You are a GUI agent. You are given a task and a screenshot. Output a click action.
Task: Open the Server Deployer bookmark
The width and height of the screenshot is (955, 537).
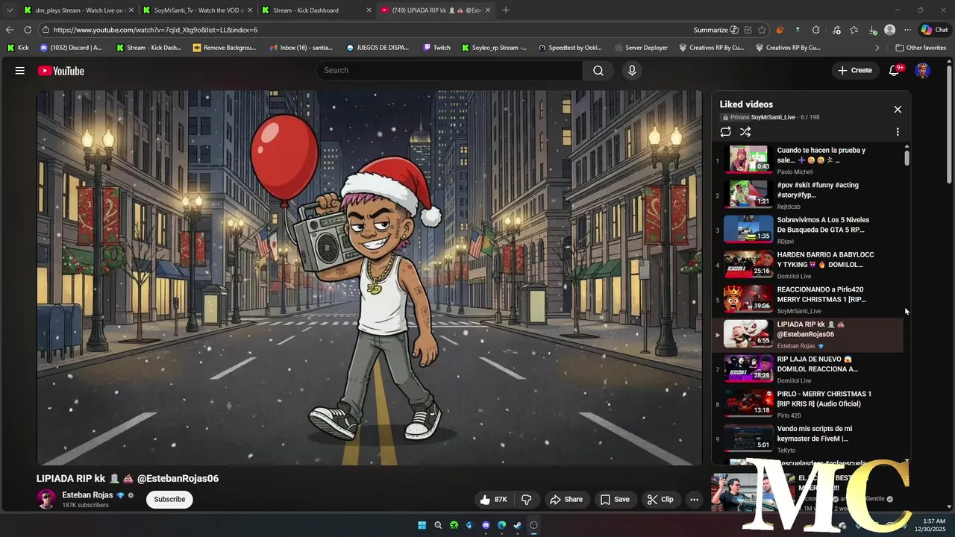pyautogui.click(x=641, y=48)
